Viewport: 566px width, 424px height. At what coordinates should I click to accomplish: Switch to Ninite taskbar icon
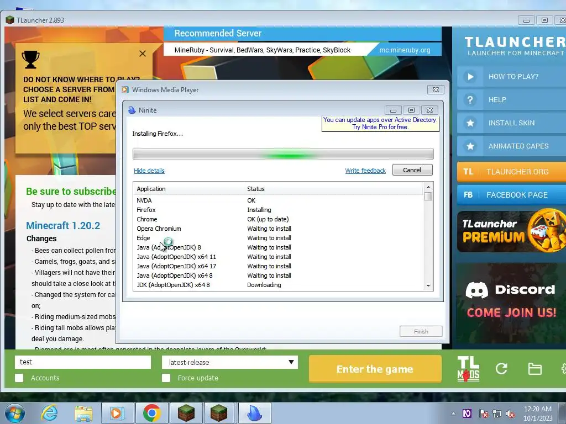tap(254, 413)
